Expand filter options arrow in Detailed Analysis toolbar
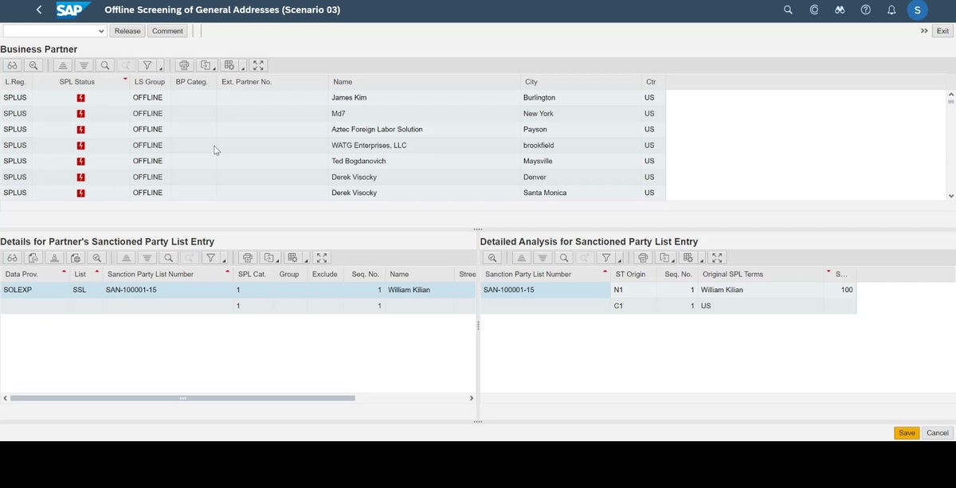This screenshot has height=488, width=956. click(620, 260)
